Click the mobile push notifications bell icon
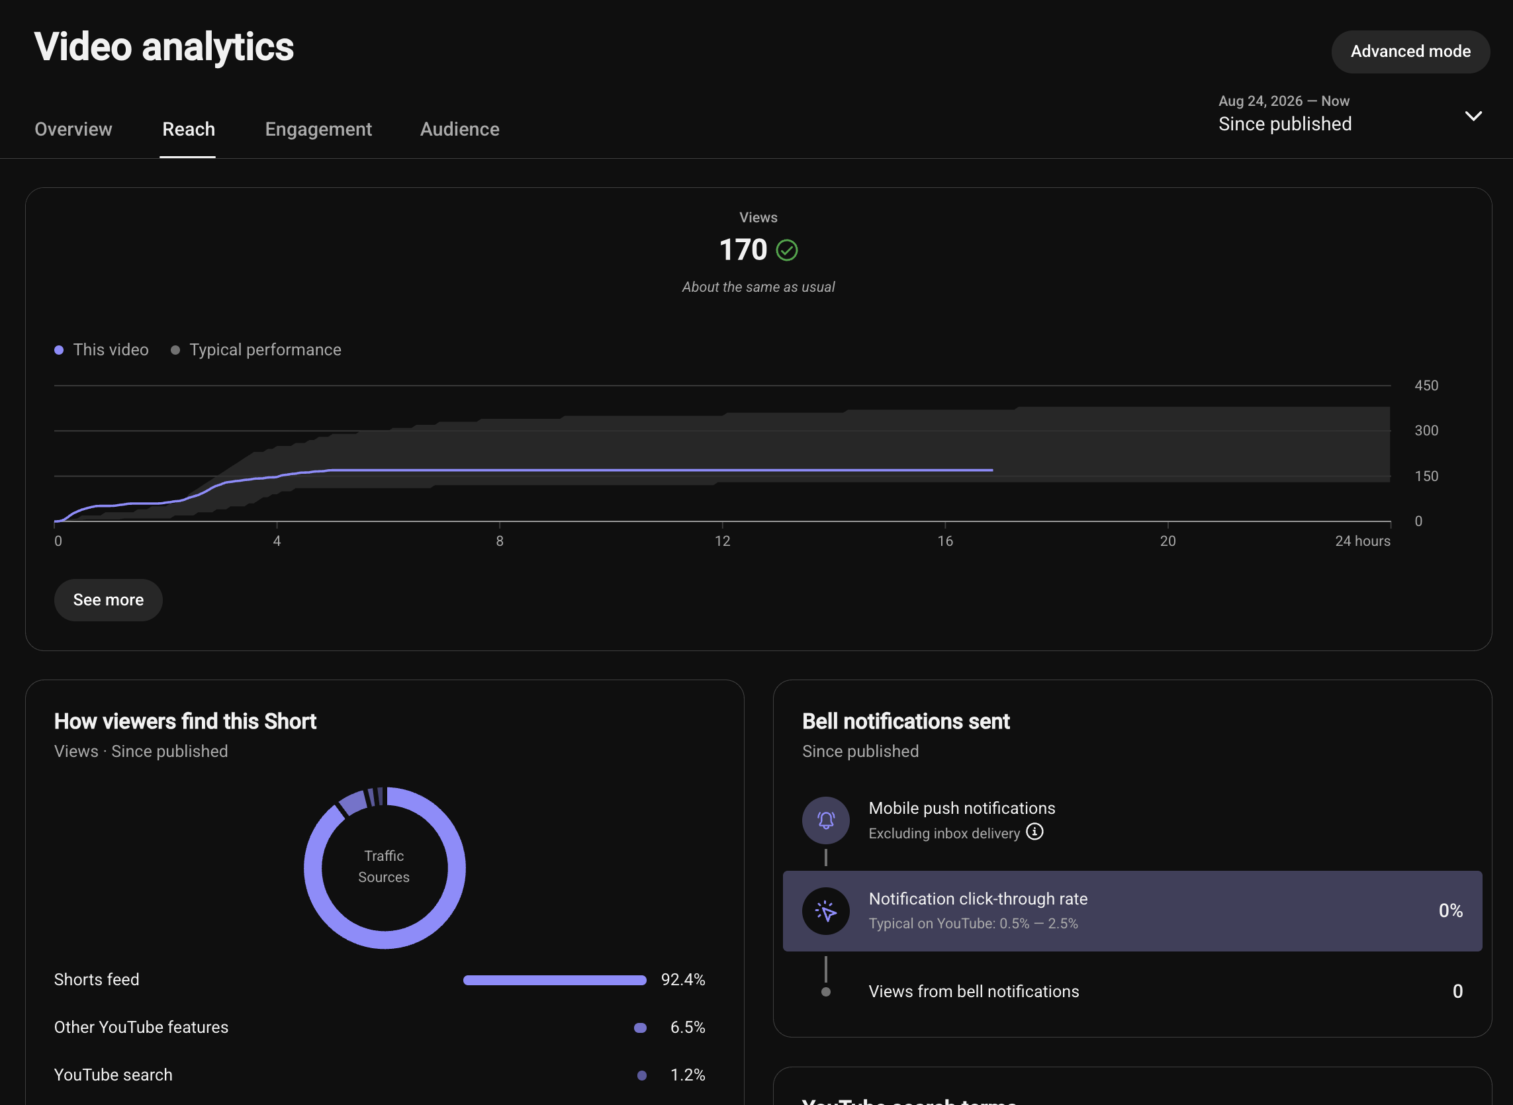 [x=826, y=820]
